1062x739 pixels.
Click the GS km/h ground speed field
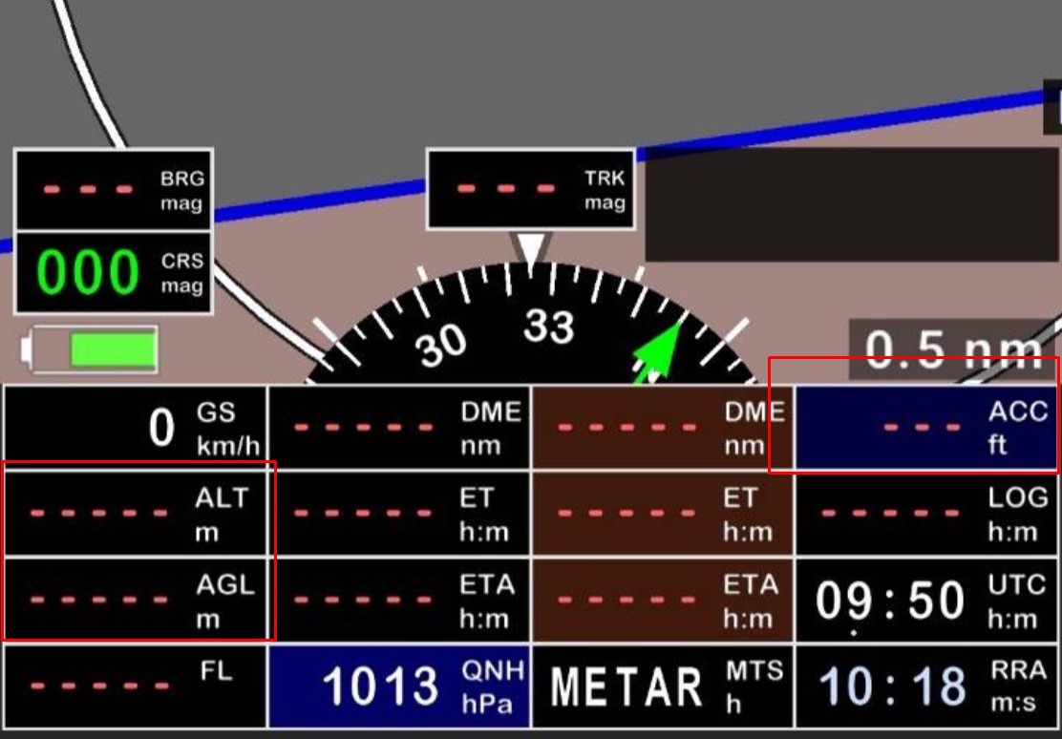pos(136,428)
